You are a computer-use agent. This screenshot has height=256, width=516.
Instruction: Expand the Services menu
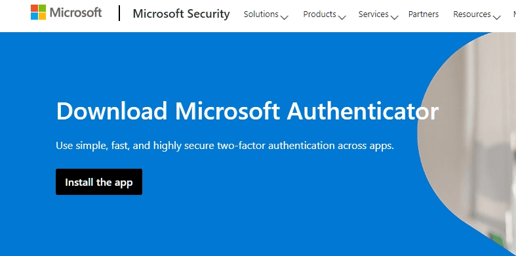pos(378,14)
